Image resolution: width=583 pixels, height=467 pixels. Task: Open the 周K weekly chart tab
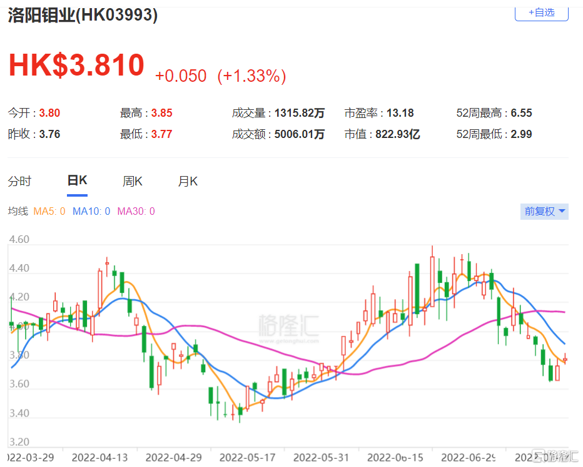(133, 182)
